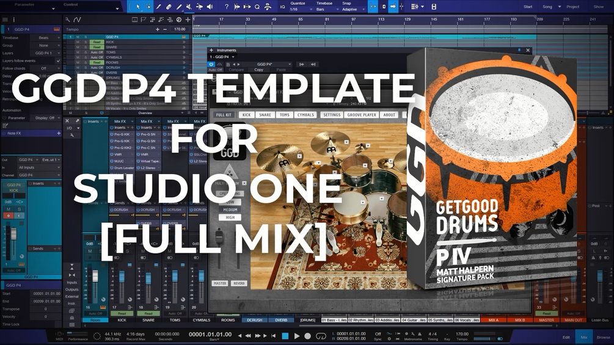
Task: Open the Timebase Beats dropdown in inspector
Action: 46,37
